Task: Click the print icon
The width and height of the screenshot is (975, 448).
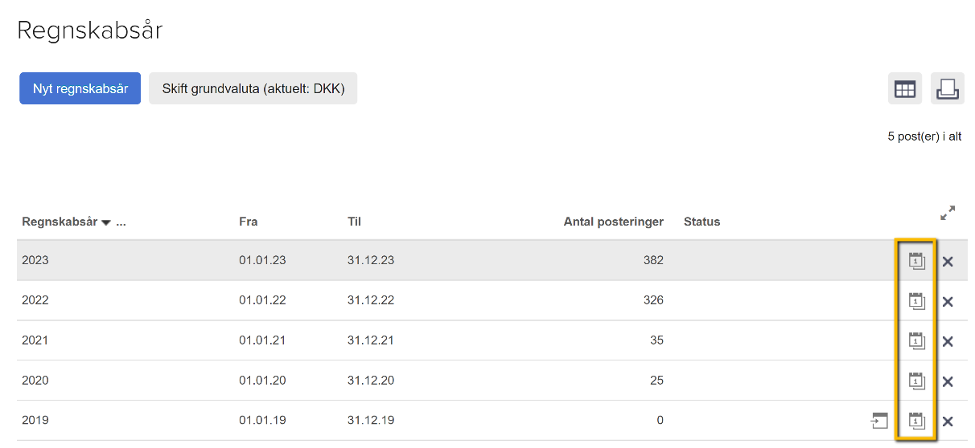Action: coord(948,89)
